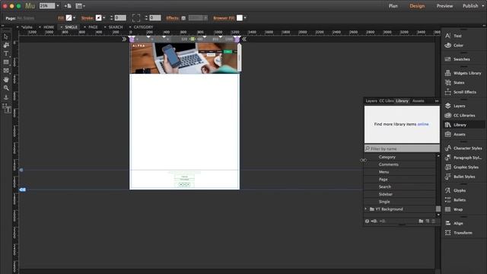This screenshot has width=487, height=274.
Task: Collapse the Library panel group
Action: click(437, 101)
